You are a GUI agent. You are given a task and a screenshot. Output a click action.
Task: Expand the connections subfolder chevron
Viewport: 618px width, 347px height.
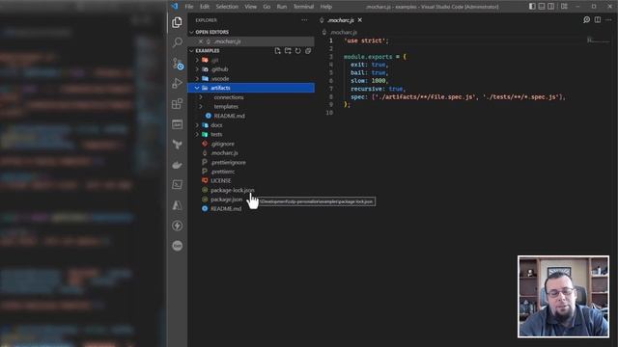201,97
